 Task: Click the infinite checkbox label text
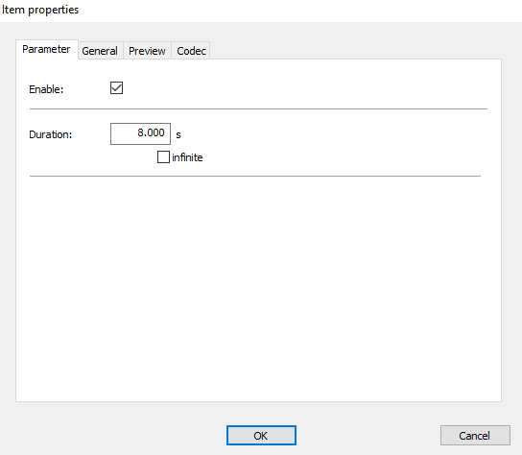187,157
